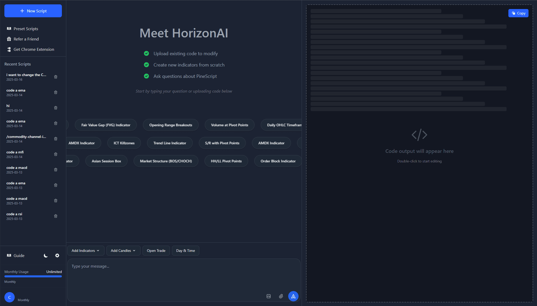This screenshot has height=306, width=537.
Task: Delete 'code a ema' script dated 2025-03-13
Action: [56, 185]
